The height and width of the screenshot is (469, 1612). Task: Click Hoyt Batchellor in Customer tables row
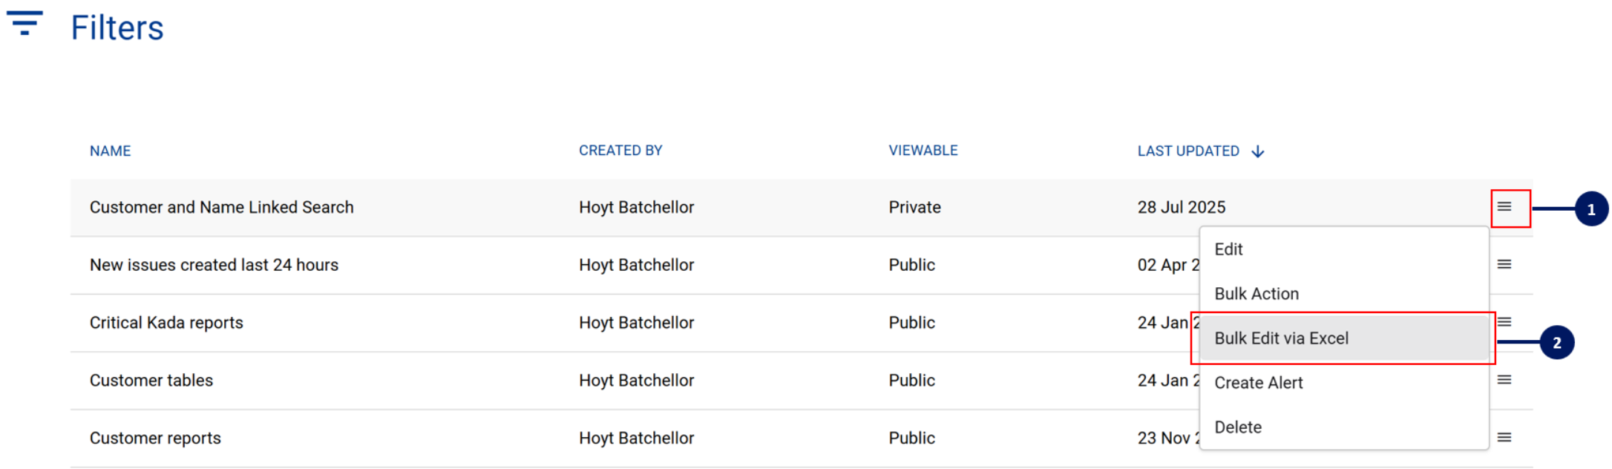tap(637, 381)
